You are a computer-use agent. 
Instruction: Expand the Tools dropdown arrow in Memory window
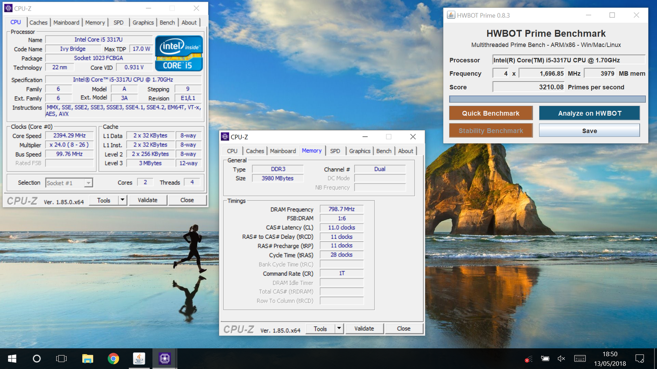tap(339, 329)
